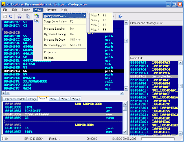
Task: Click Name List scroll up arrow
Action: 180,63
